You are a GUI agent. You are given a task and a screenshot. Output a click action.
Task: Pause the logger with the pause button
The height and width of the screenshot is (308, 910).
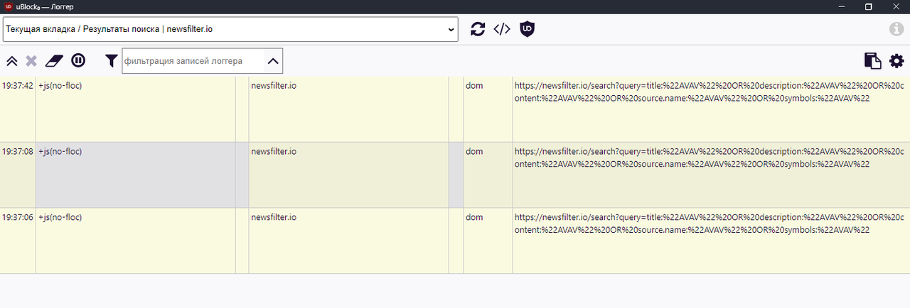pos(78,61)
